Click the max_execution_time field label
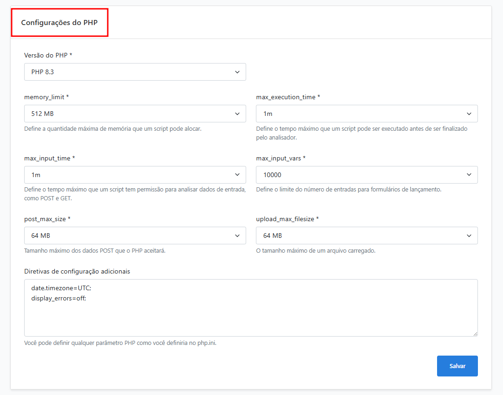Screen dimensions: 503x395 (x=287, y=97)
